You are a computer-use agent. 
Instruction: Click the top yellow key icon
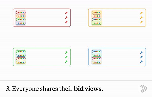tap(141, 13)
